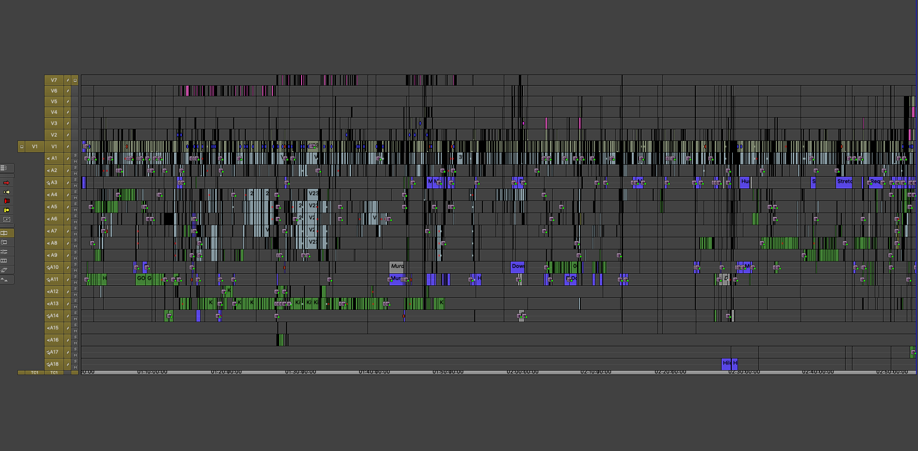Image resolution: width=918 pixels, height=451 pixels.
Task: Select record track V7
Action: click(x=54, y=80)
